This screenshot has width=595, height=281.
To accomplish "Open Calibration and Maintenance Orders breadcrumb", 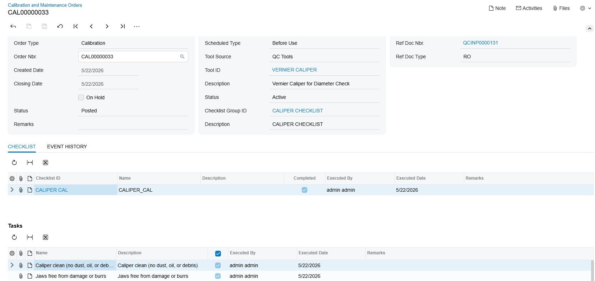I will tap(45, 5).
